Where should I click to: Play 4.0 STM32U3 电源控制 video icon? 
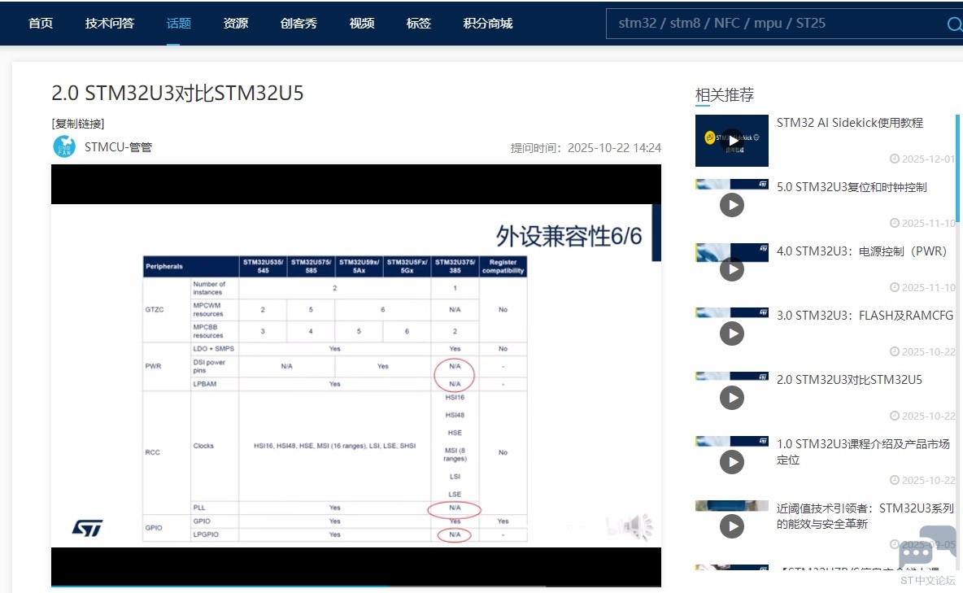731,269
